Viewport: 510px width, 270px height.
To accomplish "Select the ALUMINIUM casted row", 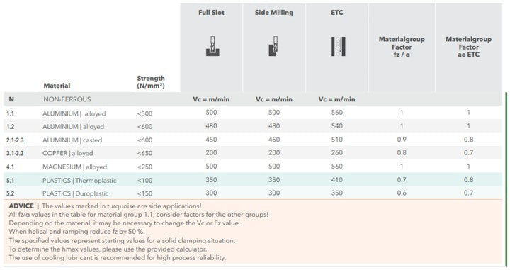I will click(253, 140).
